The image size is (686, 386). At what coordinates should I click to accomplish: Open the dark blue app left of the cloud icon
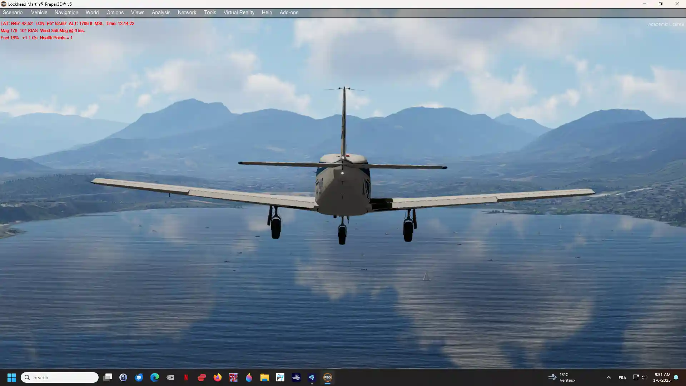(x=296, y=377)
